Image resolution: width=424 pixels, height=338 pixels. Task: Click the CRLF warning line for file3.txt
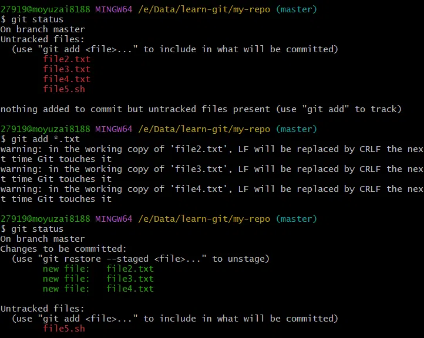pos(211,169)
